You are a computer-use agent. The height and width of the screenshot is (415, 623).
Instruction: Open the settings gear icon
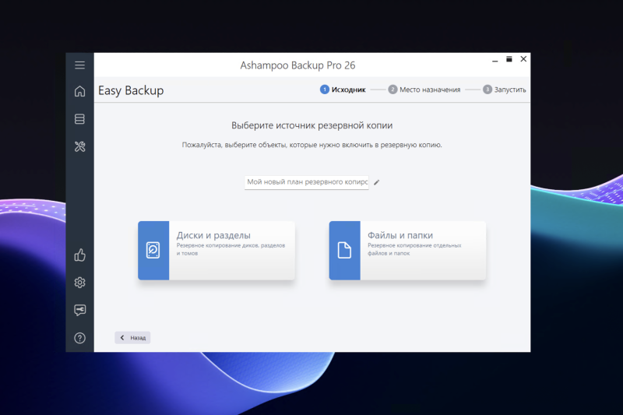[79, 283]
